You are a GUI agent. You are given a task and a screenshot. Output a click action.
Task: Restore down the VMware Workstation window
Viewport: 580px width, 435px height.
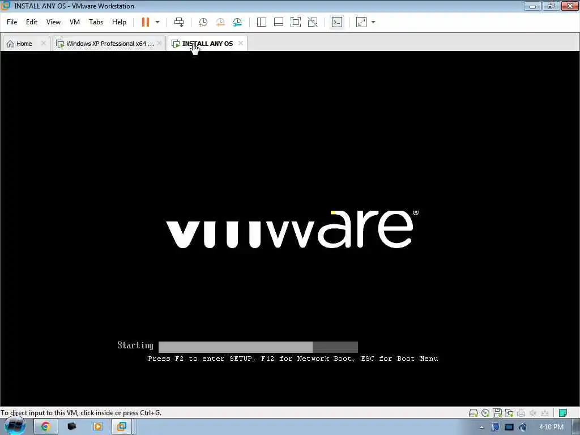551,6
